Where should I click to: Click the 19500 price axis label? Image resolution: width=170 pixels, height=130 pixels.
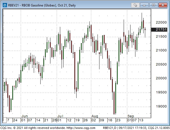pyautogui.click(x=161, y=92)
